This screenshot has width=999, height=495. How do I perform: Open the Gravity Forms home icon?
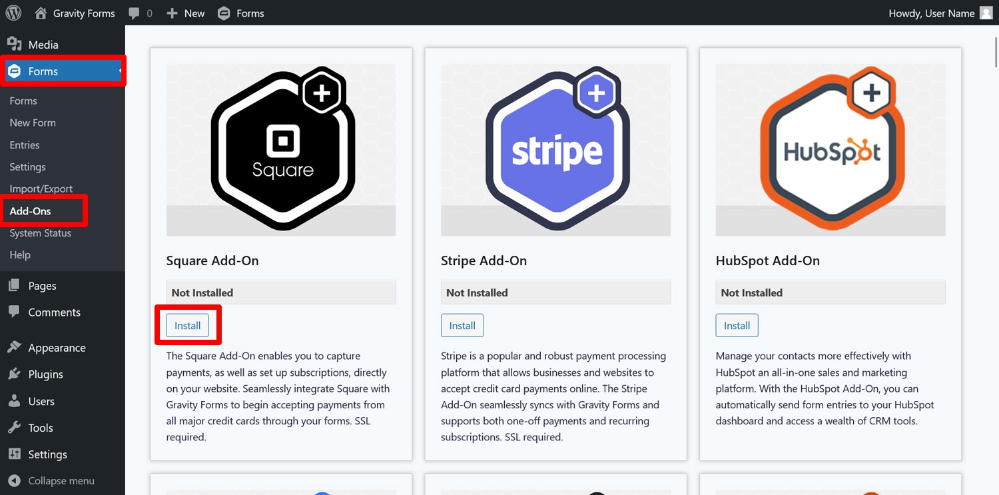point(41,13)
